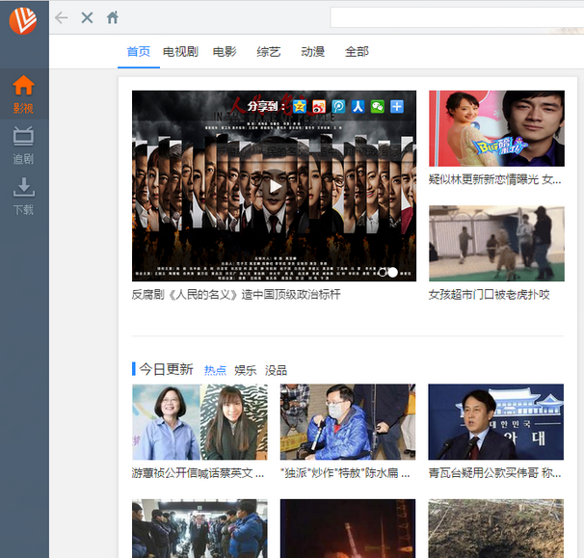Image resolution: width=584 pixels, height=558 pixels.
Task: Switch to the 电视剧 tab
Action: pyautogui.click(x=180, y=52)
